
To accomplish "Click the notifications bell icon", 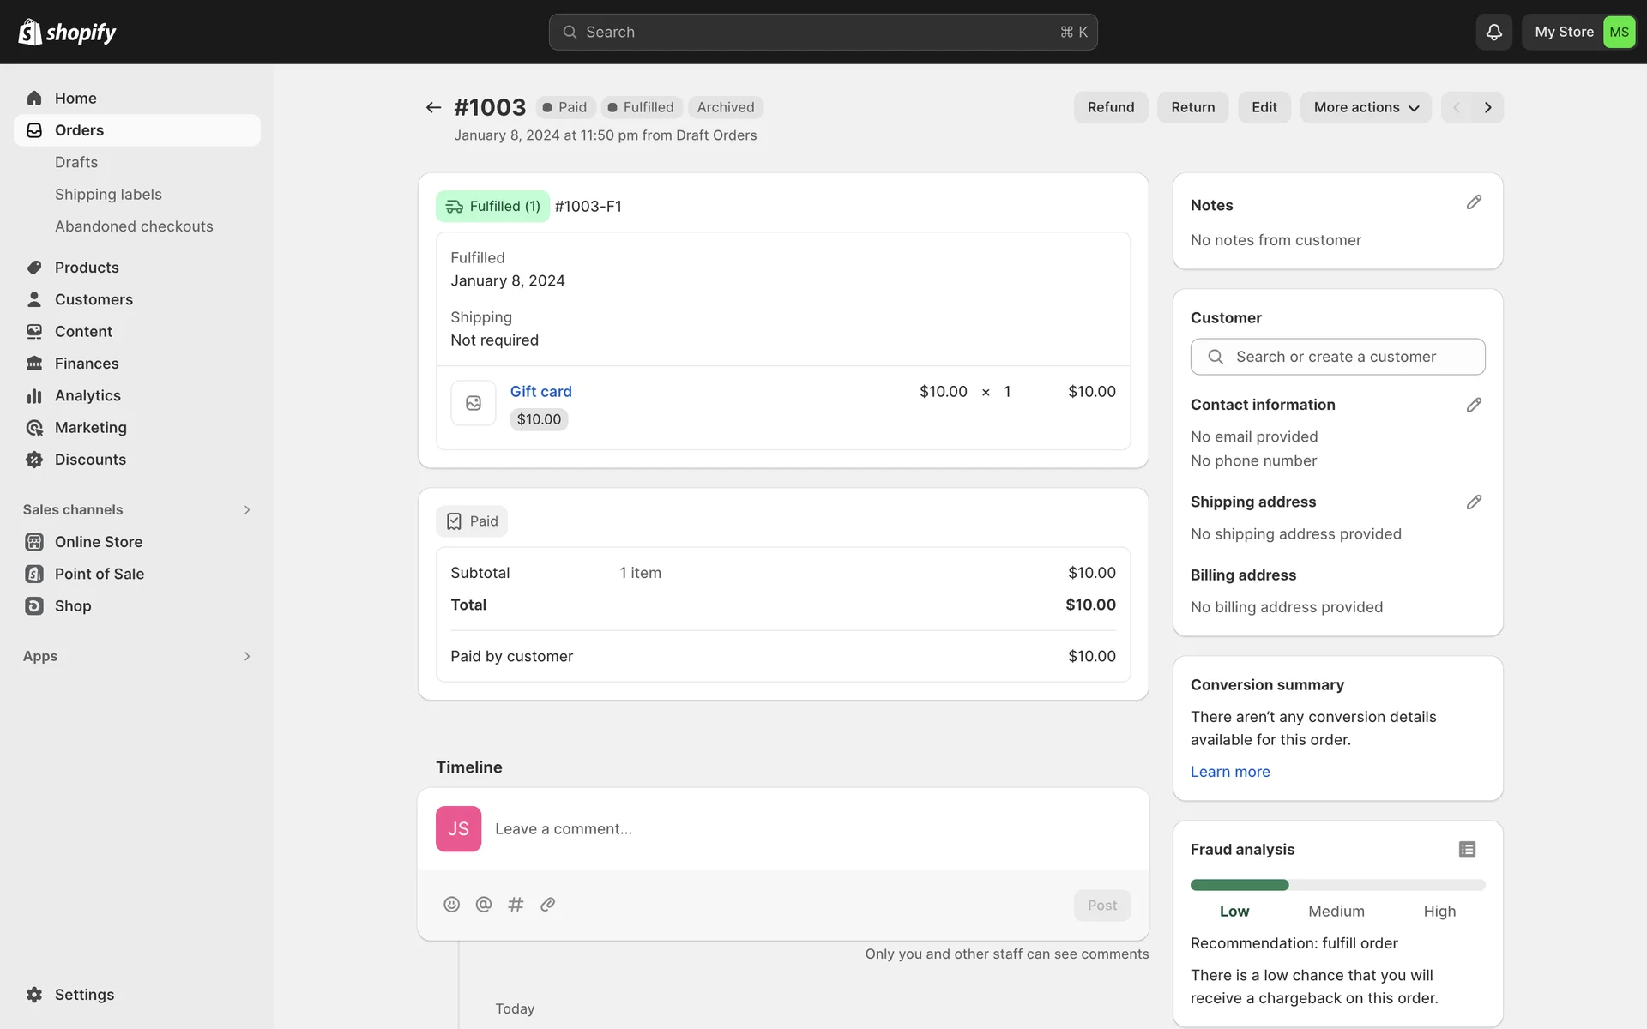I will (x=1493, y=32).
